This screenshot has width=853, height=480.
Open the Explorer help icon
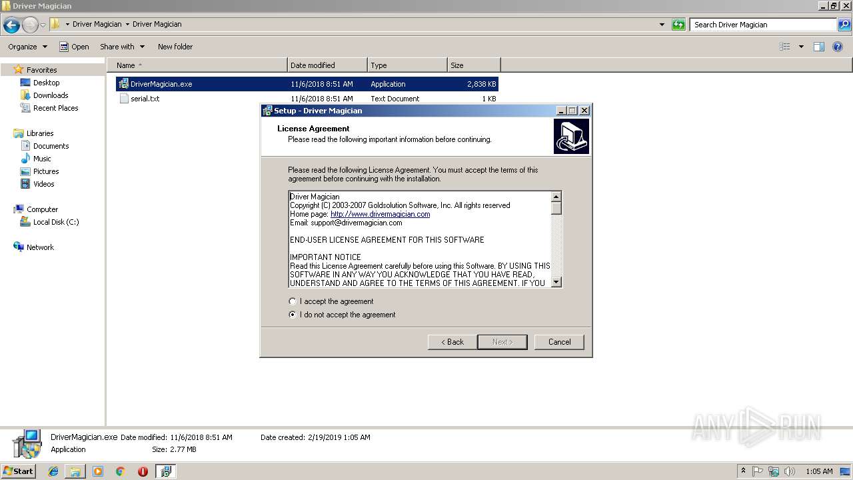[838, 47]
